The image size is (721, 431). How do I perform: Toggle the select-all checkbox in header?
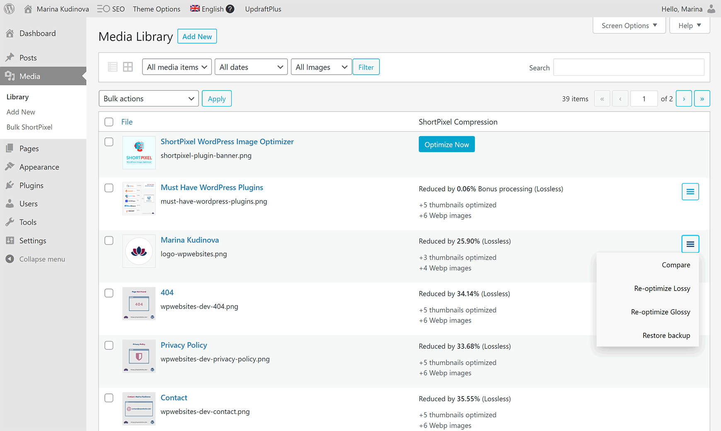point(109,122)
